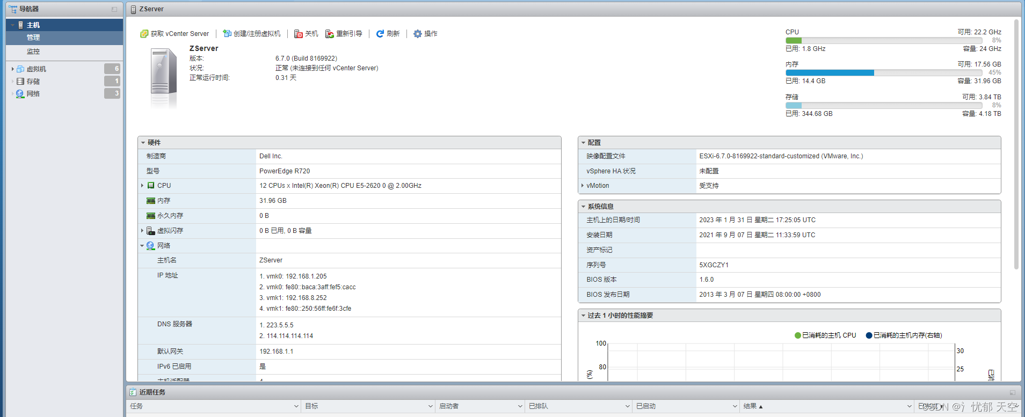Click the 永久内存 icon in hardware panel
Viewport: 1025px width, 417px height.
[x=151, y=216]
